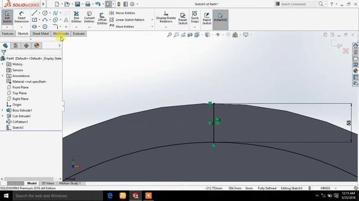
Task: Click Zoom to Fit icon
Action: (169, 35)
